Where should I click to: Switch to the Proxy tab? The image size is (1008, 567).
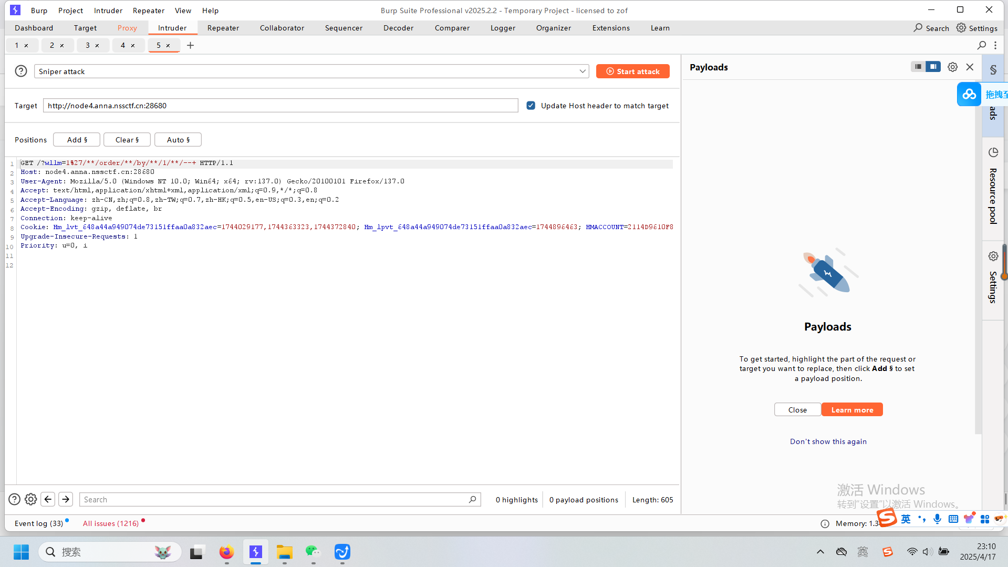click(x=127, y=28)
